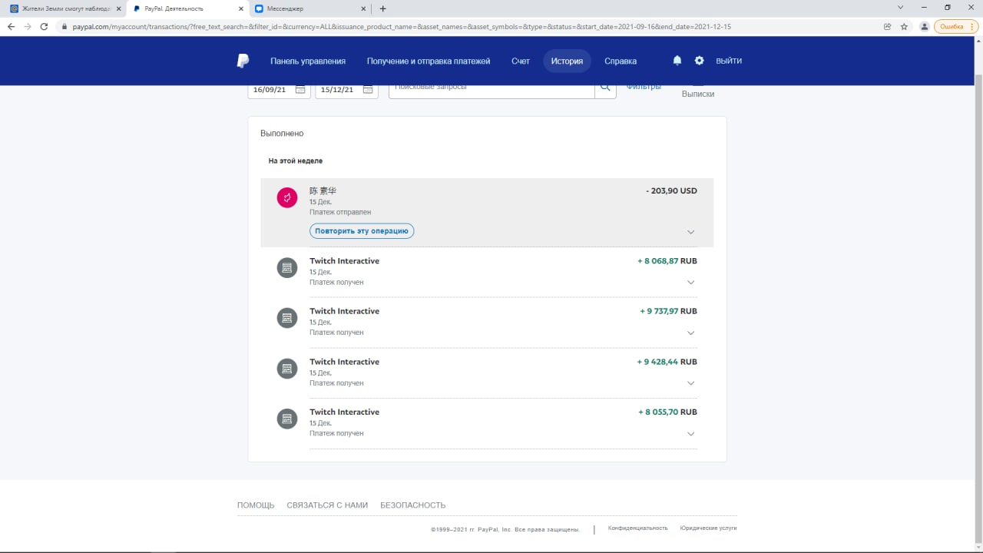Open end date calendar icon
The image size is (983, 553).
pos(368,90)
